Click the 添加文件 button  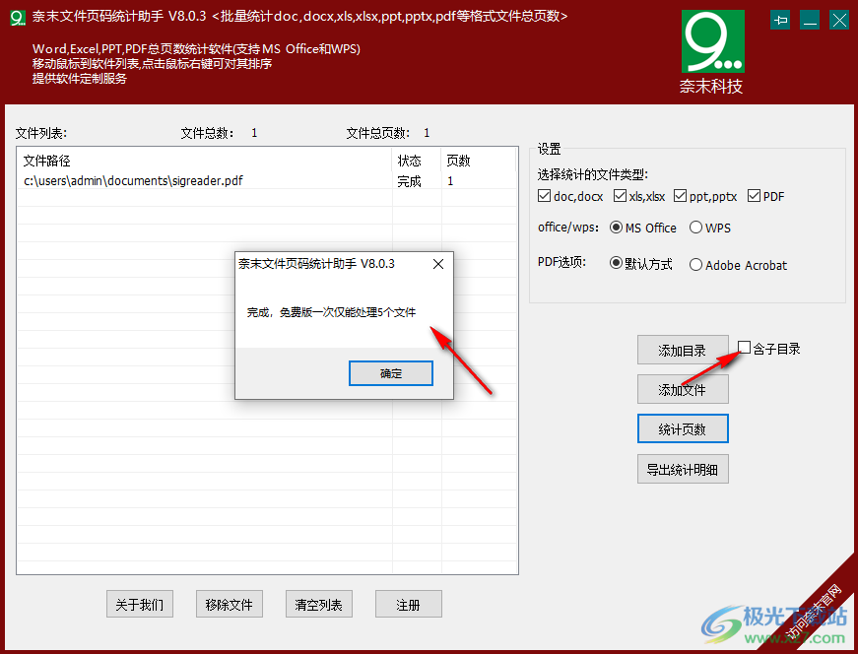[683, 389]
